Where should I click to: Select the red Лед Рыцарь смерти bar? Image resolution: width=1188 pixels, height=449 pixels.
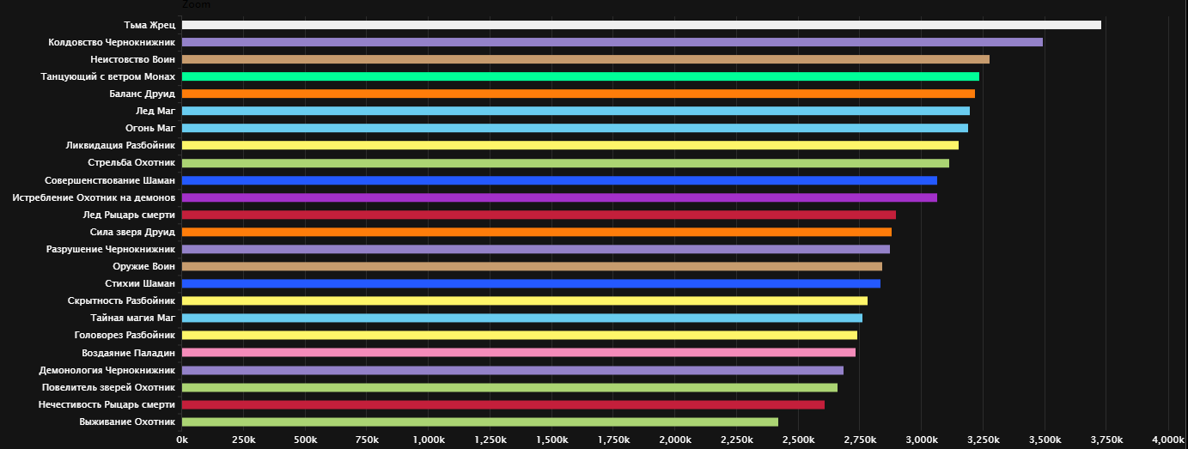pos(539,215)
